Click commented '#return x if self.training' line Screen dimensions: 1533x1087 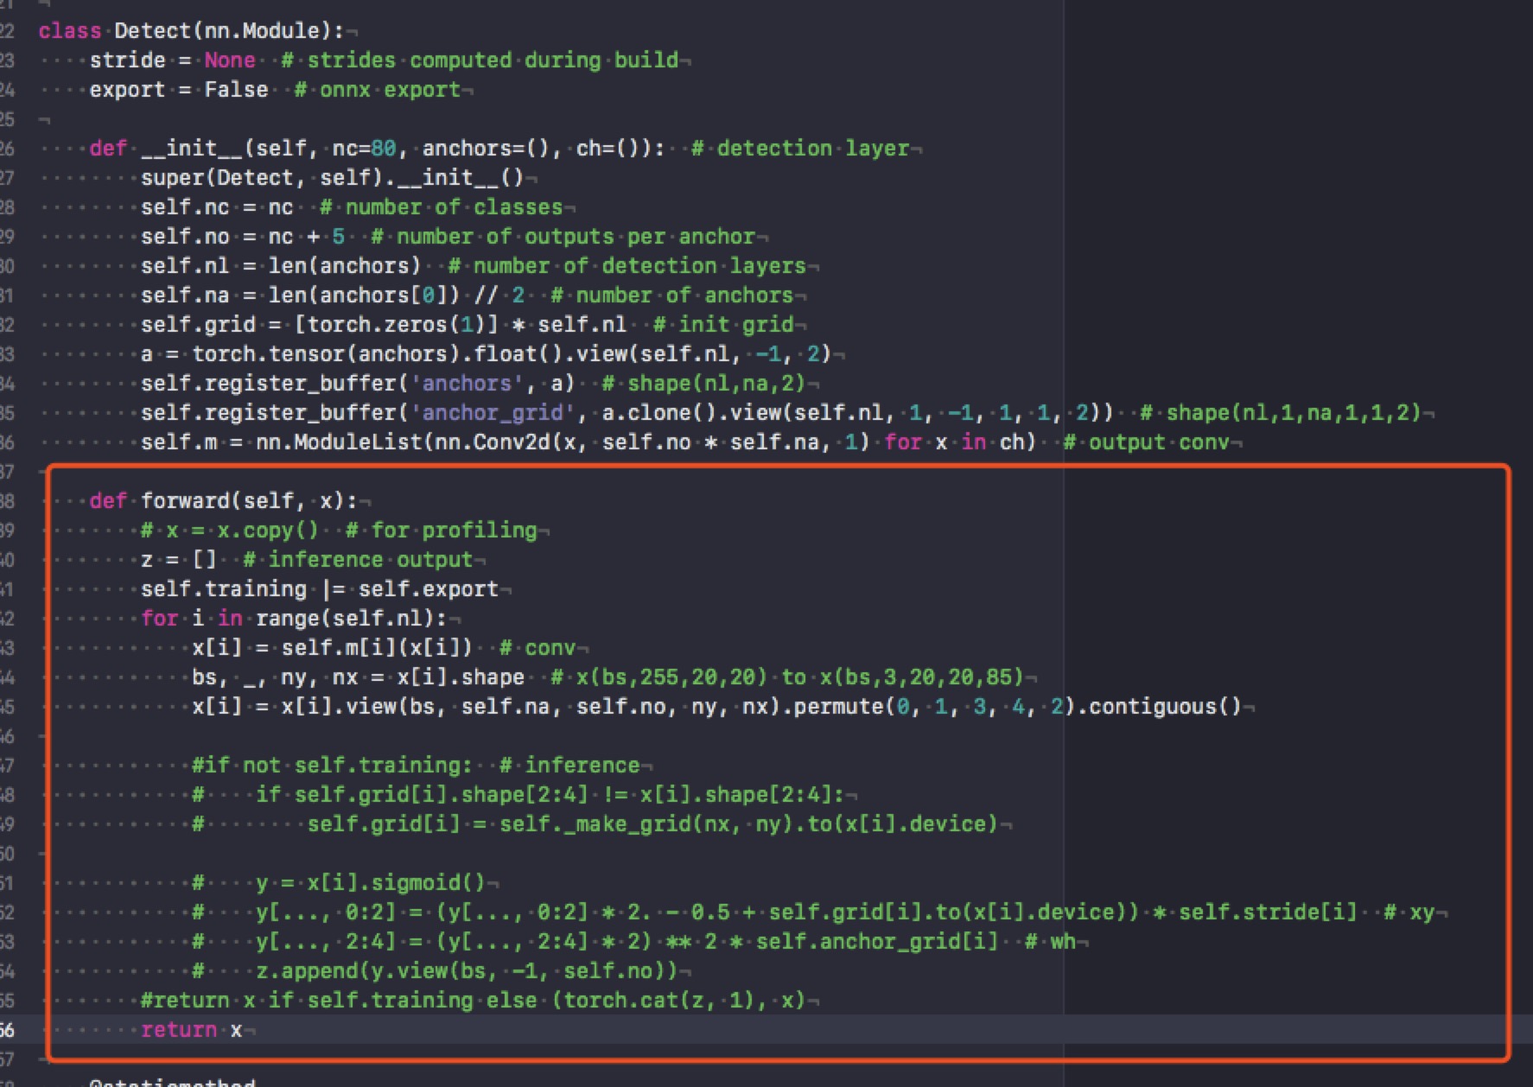click(x=474, y=1001)
